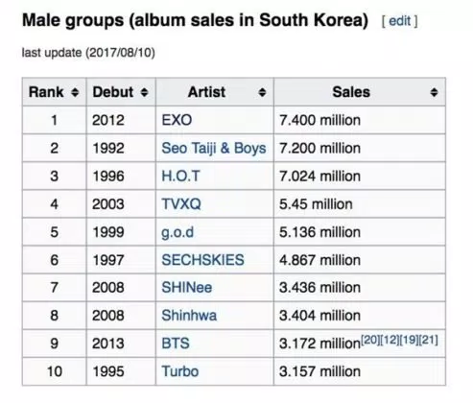Open the SECHSKIES link
The height and width of the screenshot is (403, 473).
[202, 260]
